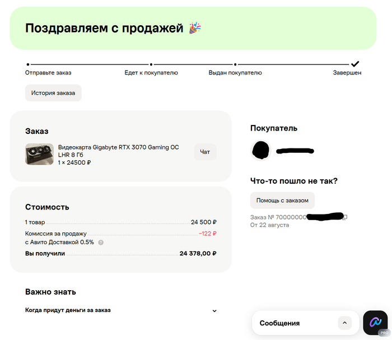Click the "Выдан покупателю" progress step

235,73
